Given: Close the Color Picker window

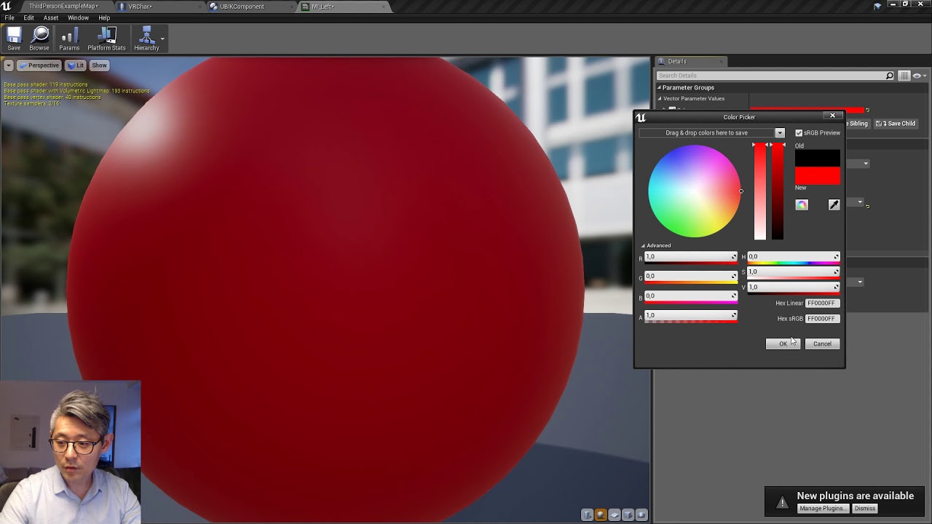Looking at the screenshot, I should click(833, 116).
